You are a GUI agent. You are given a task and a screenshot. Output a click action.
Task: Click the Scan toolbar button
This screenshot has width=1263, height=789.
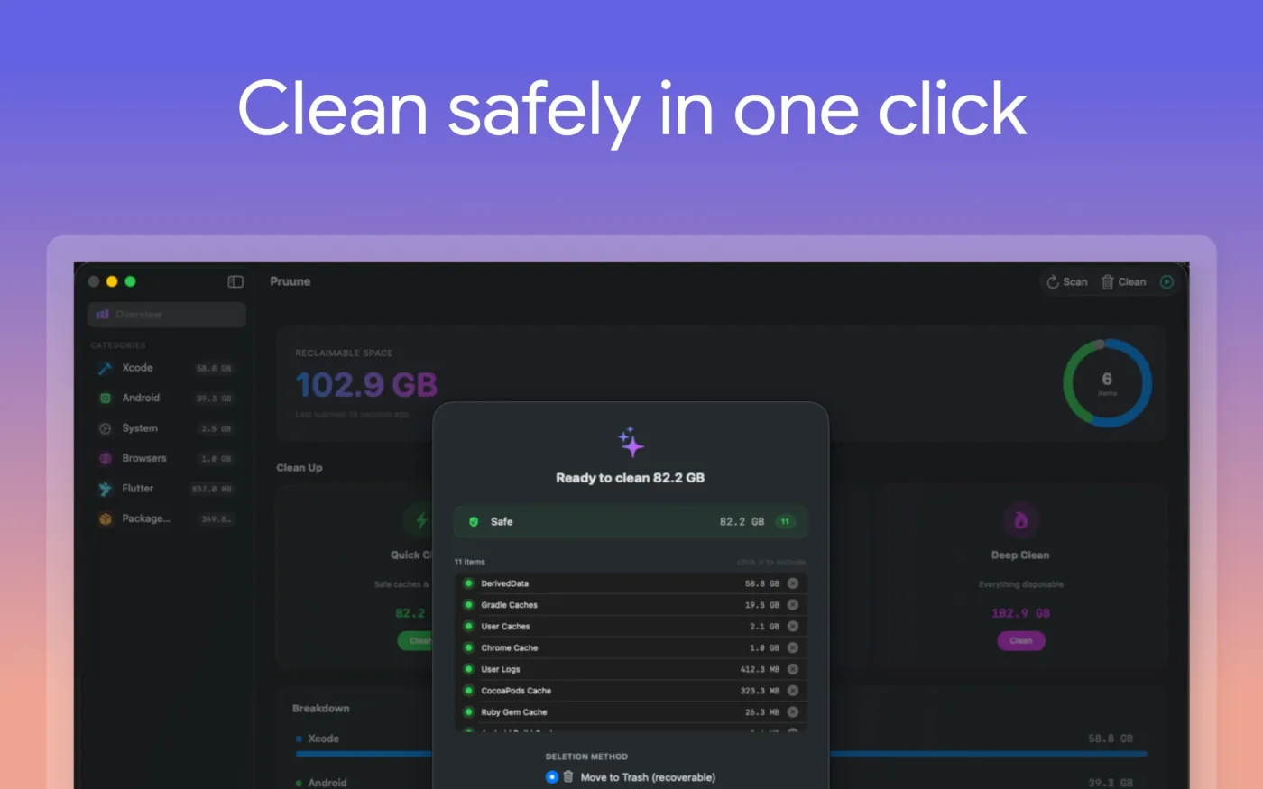coord(1067,282)
